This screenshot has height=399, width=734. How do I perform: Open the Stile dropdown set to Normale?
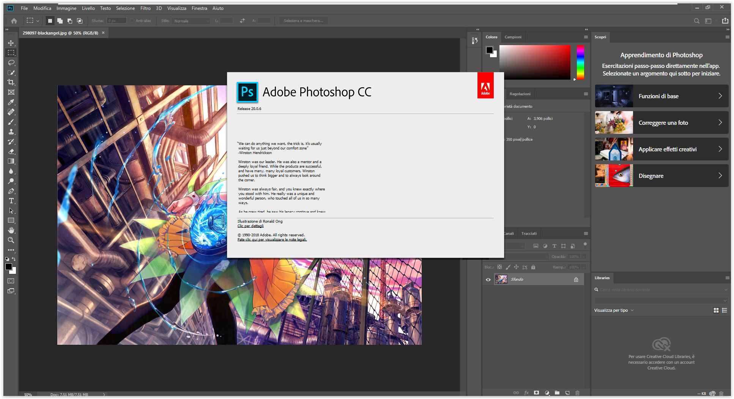[191, 21]
